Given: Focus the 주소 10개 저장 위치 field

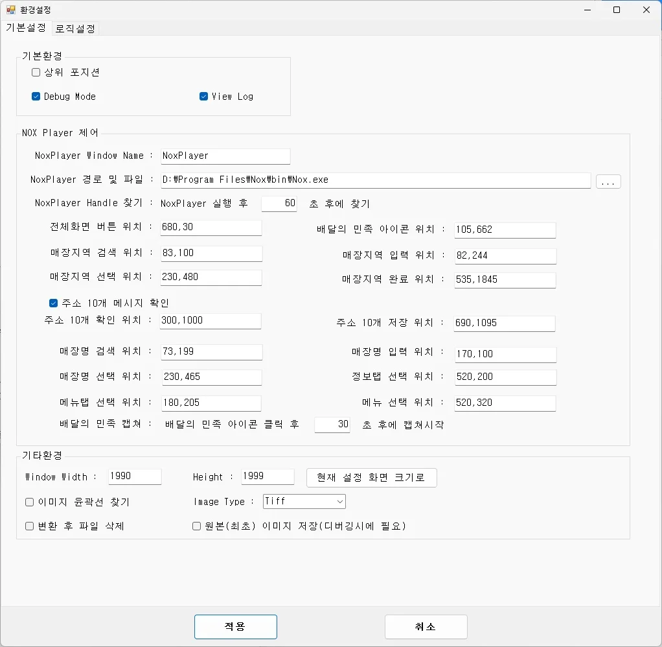Looking at the screenshot, I should pyautogui.click(x=505, y=323).
